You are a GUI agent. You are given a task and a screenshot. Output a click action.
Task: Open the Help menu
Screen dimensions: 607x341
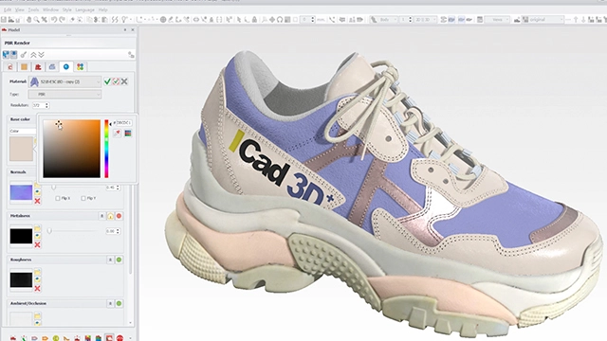[102, 9]
